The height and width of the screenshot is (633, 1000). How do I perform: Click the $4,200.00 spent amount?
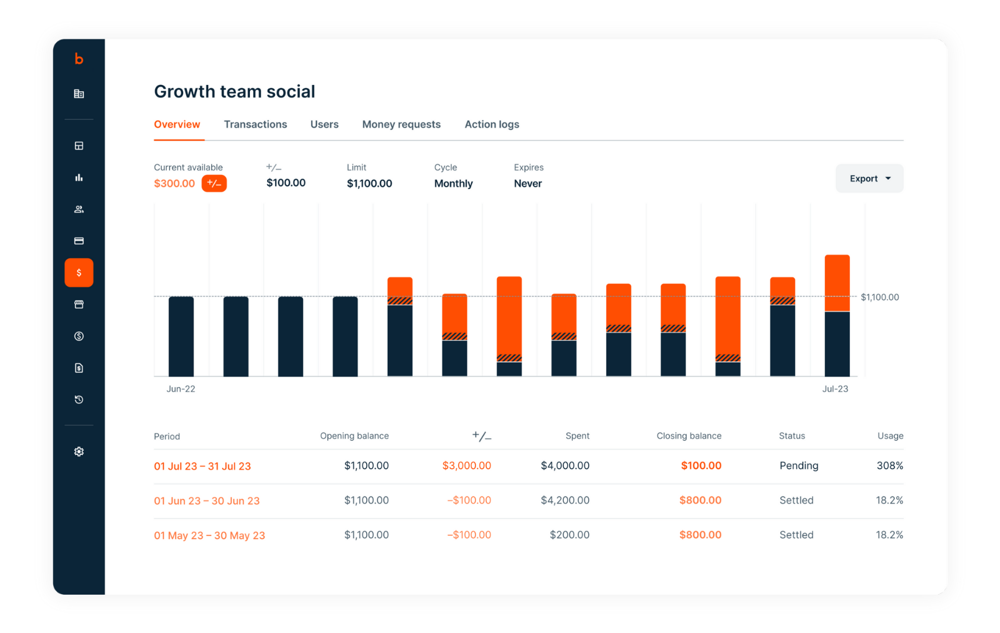[565, 500]
